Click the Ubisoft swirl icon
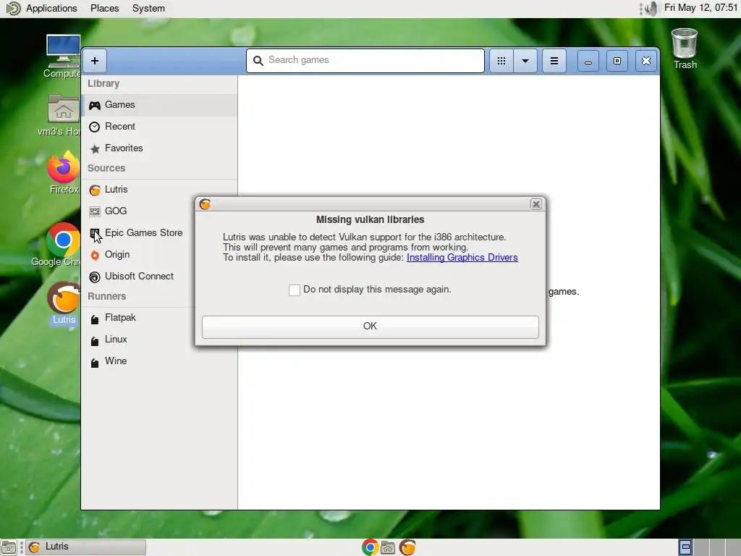This screenshot has height=556, width=741. [x=95, y=277]
